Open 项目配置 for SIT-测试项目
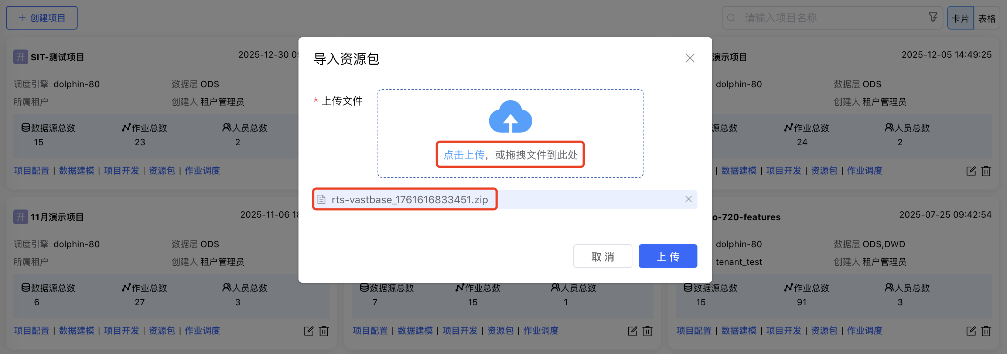The image size is (1007, 354). point(32,171)
